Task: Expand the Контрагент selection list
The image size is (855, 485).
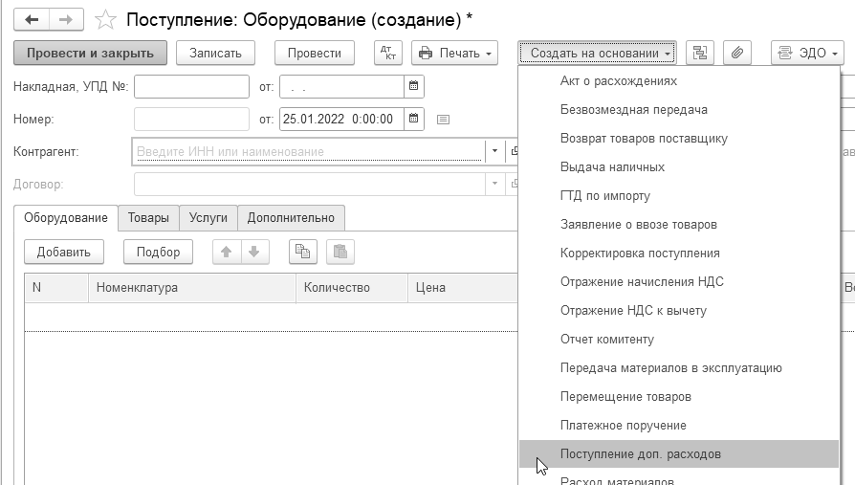Action: 494,151
